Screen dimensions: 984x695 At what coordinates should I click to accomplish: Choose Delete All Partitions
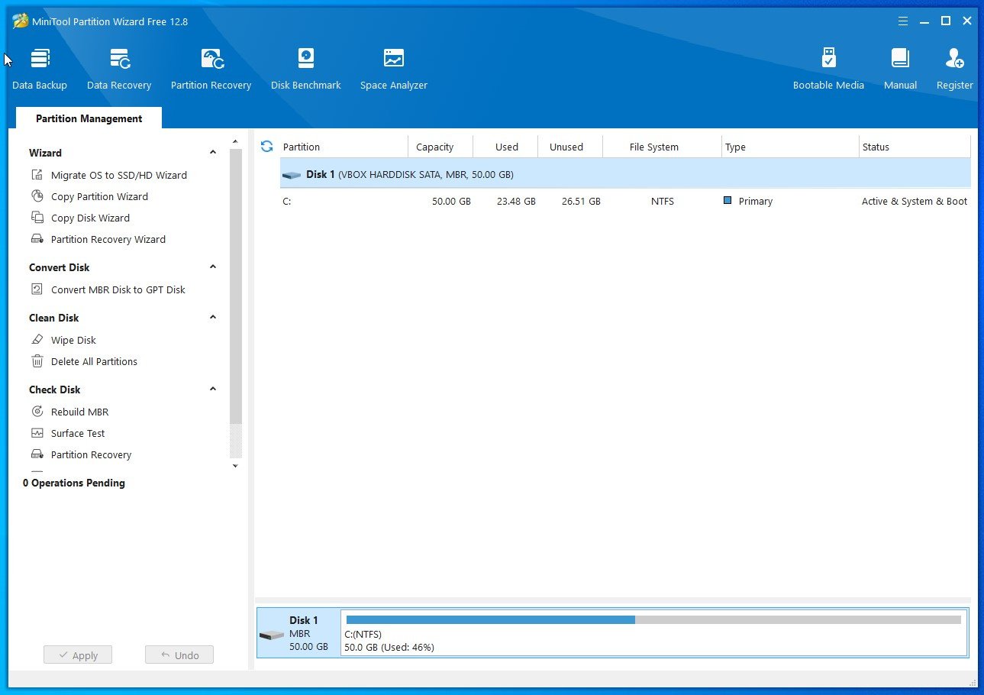point(94,361)
